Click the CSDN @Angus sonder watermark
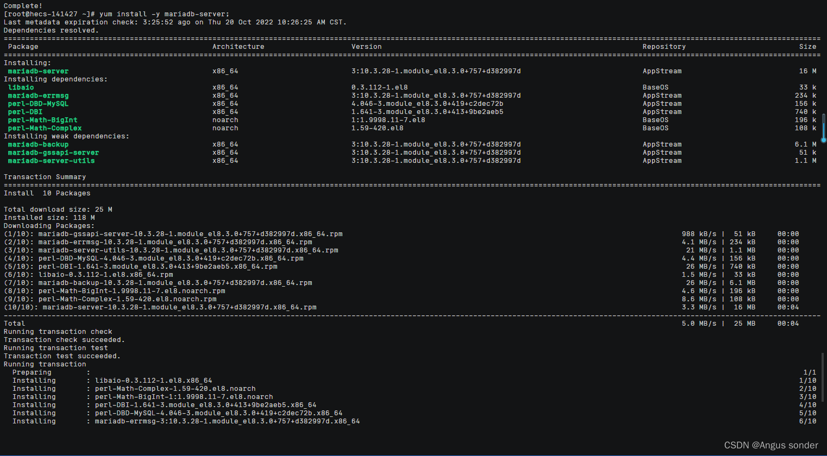This screenshot has height=456, width=827. click(770, 445)
